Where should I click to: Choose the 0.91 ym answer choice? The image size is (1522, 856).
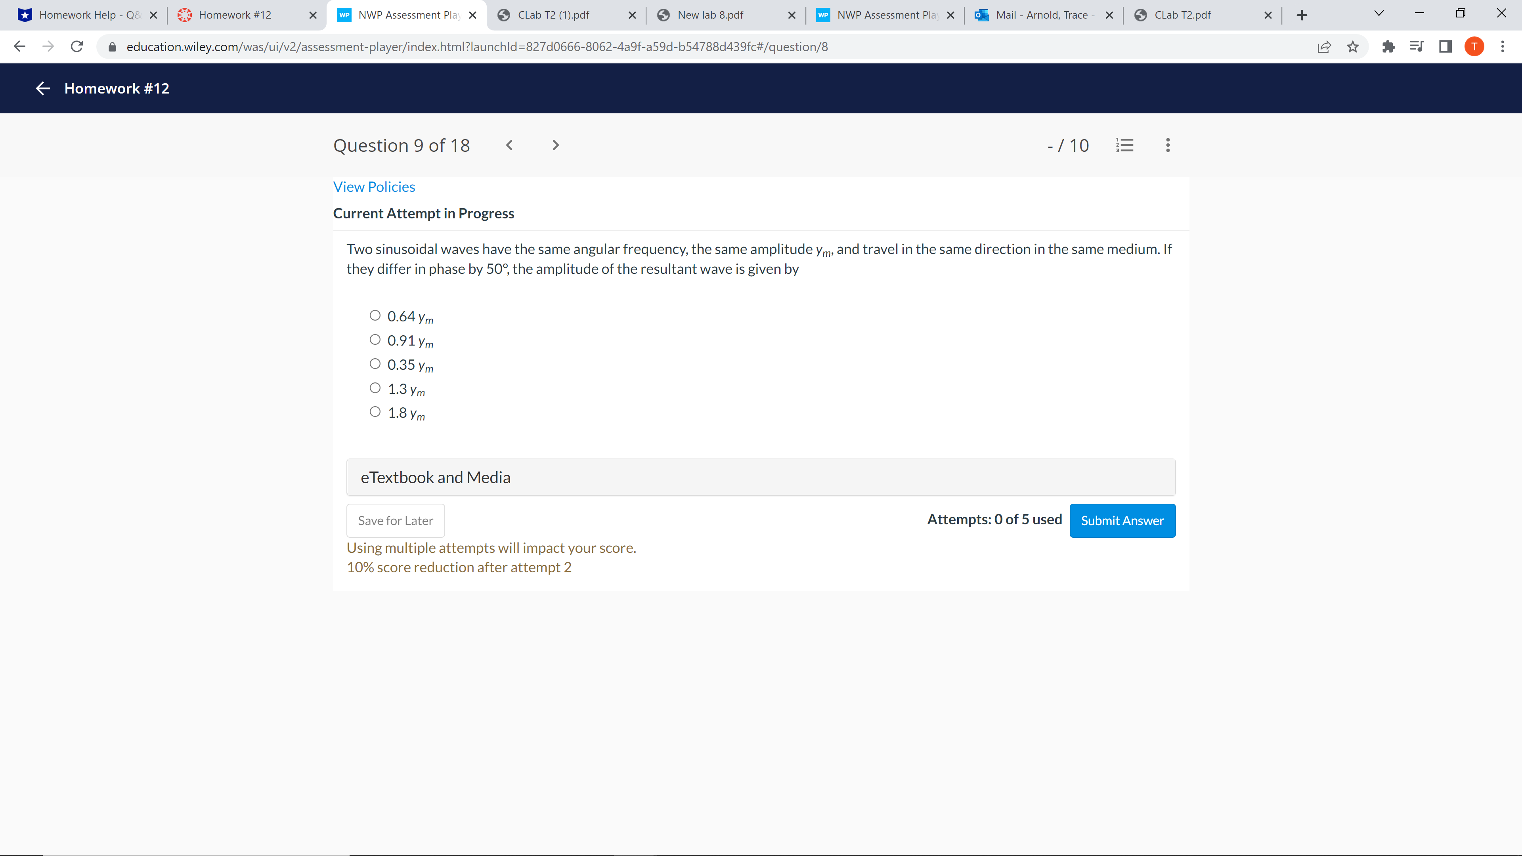[375, 339]
